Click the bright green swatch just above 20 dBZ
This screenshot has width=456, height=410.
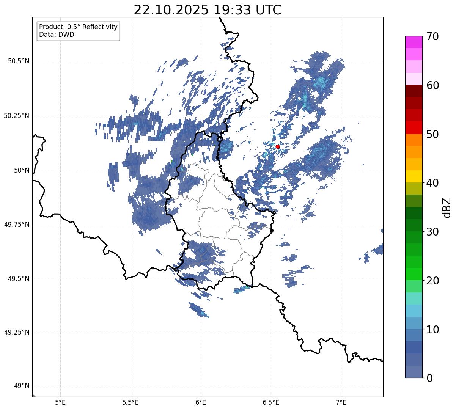(414, 274)
